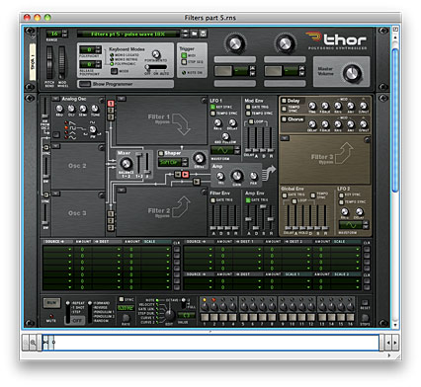Image resolution: width=421 pixels, height=387 pixels.
Task: Route Osc 2 to Filter 1 button
Action: click(x=111, y=111)
